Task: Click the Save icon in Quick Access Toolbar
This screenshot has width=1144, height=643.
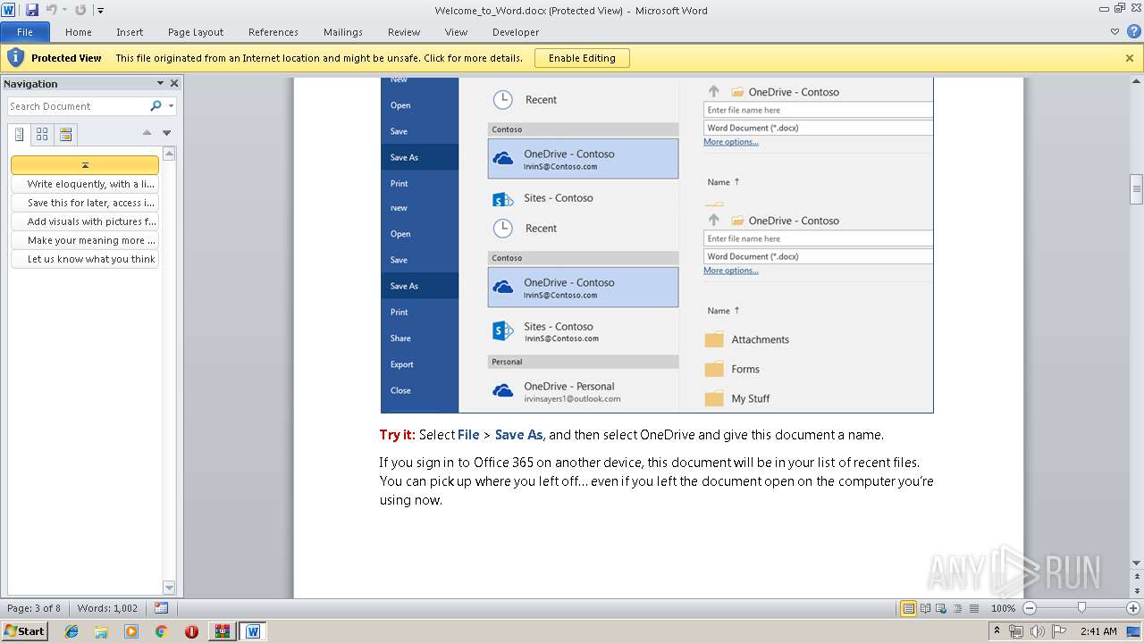Action: tap(32, 10)
